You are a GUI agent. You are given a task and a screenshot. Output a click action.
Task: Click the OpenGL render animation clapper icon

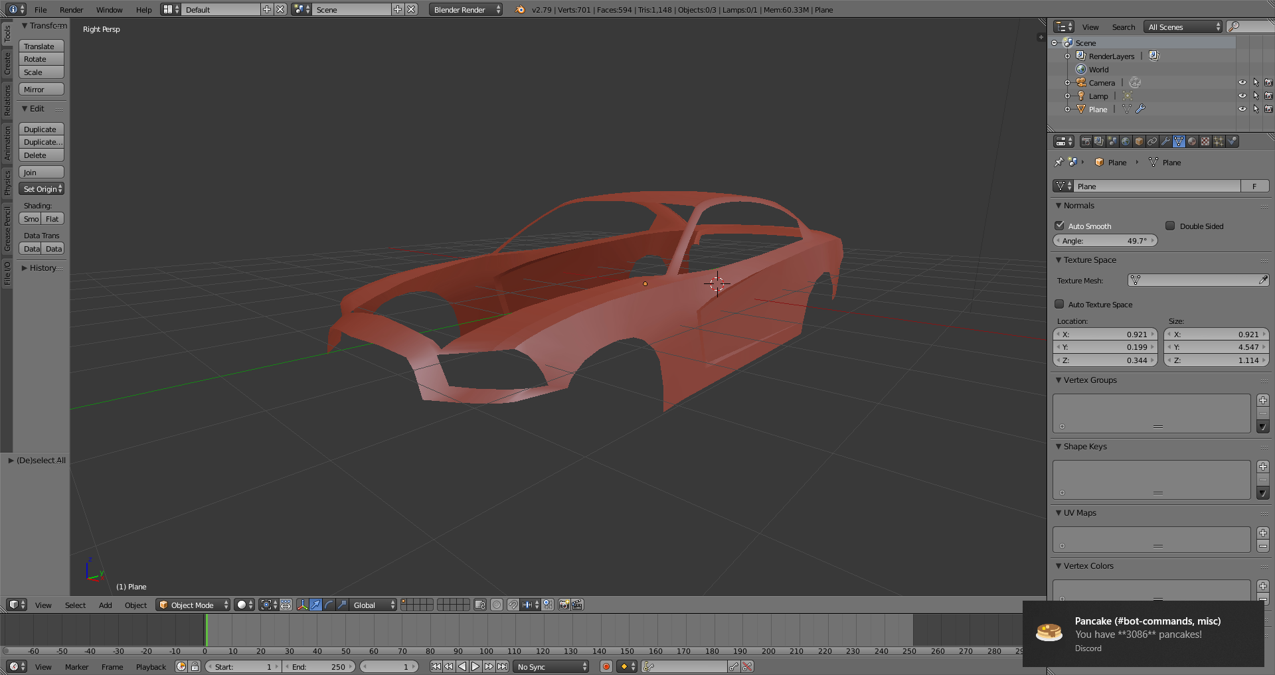point(577,605)
